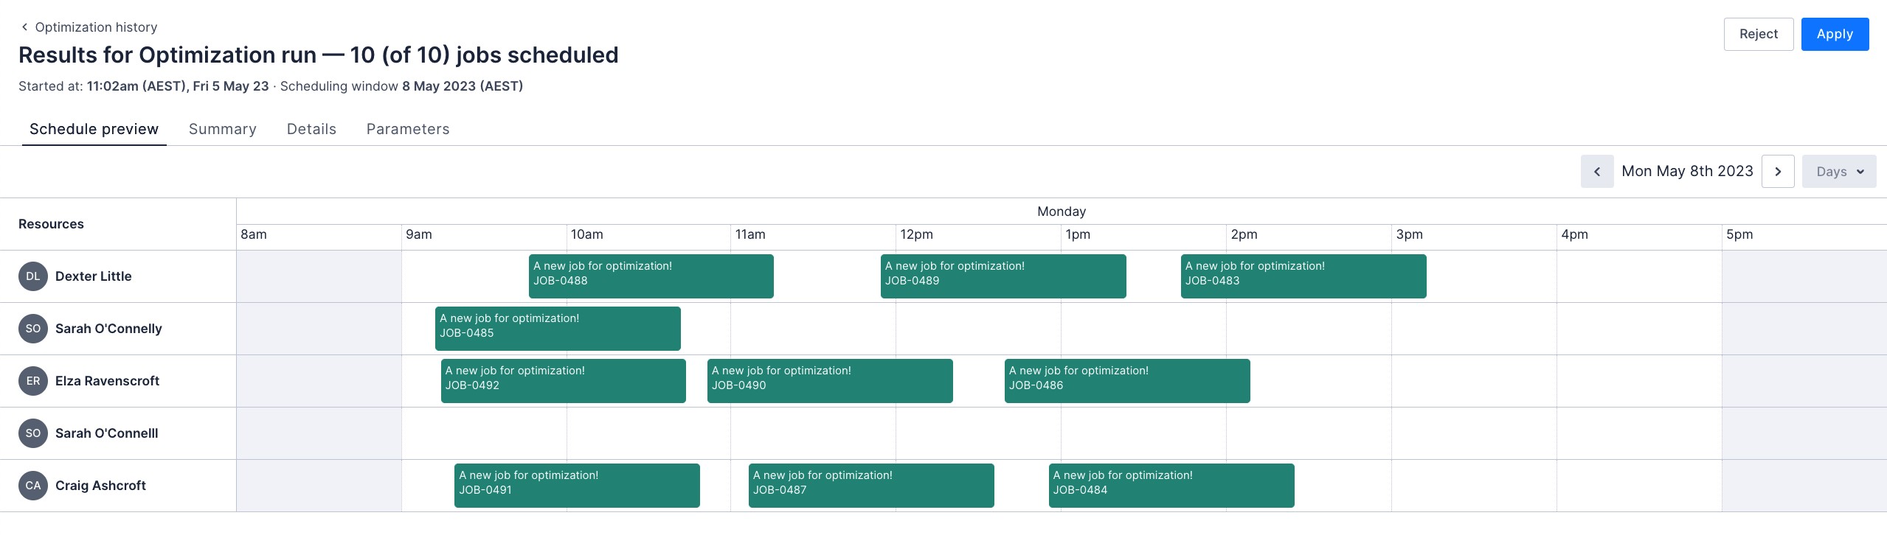Open job block JOB-0487

[x=871, y=486]
